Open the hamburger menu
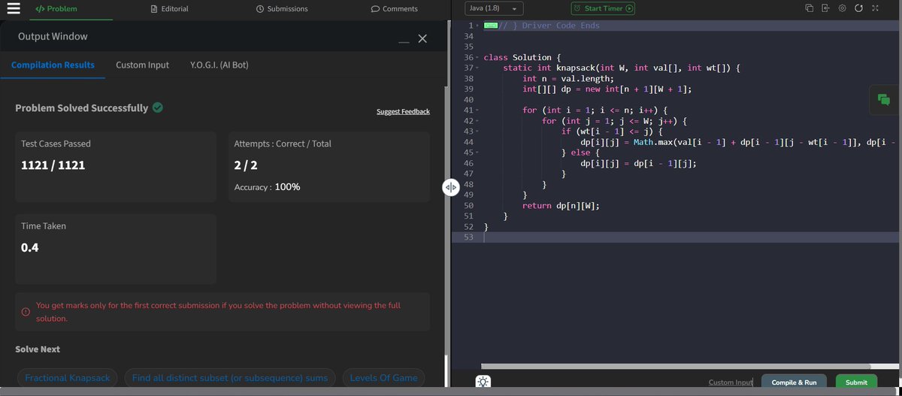902x396 pixels. 13,8
